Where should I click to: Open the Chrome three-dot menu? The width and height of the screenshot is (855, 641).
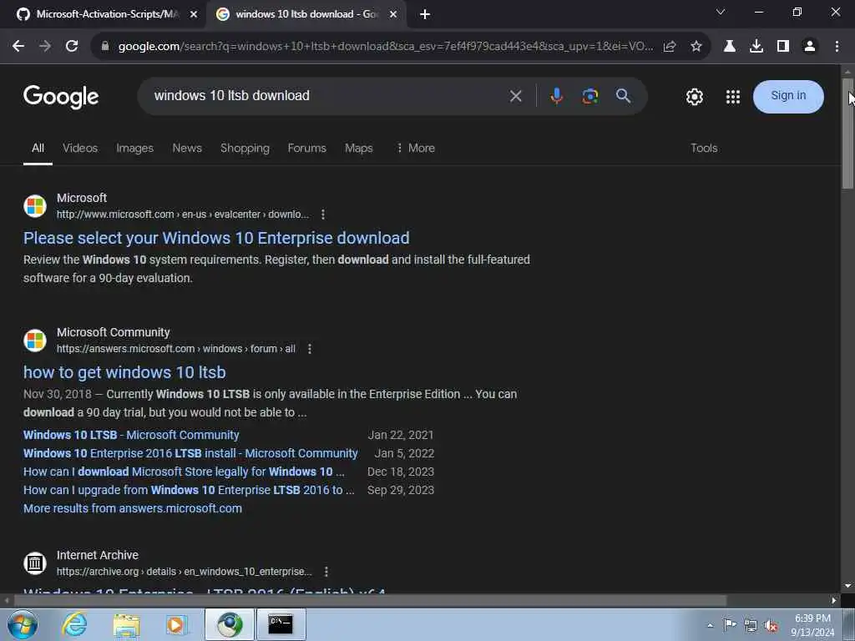[837, 47]
